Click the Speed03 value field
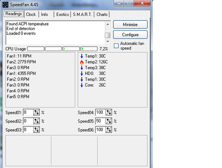222x168 pixels. [28, 130]
